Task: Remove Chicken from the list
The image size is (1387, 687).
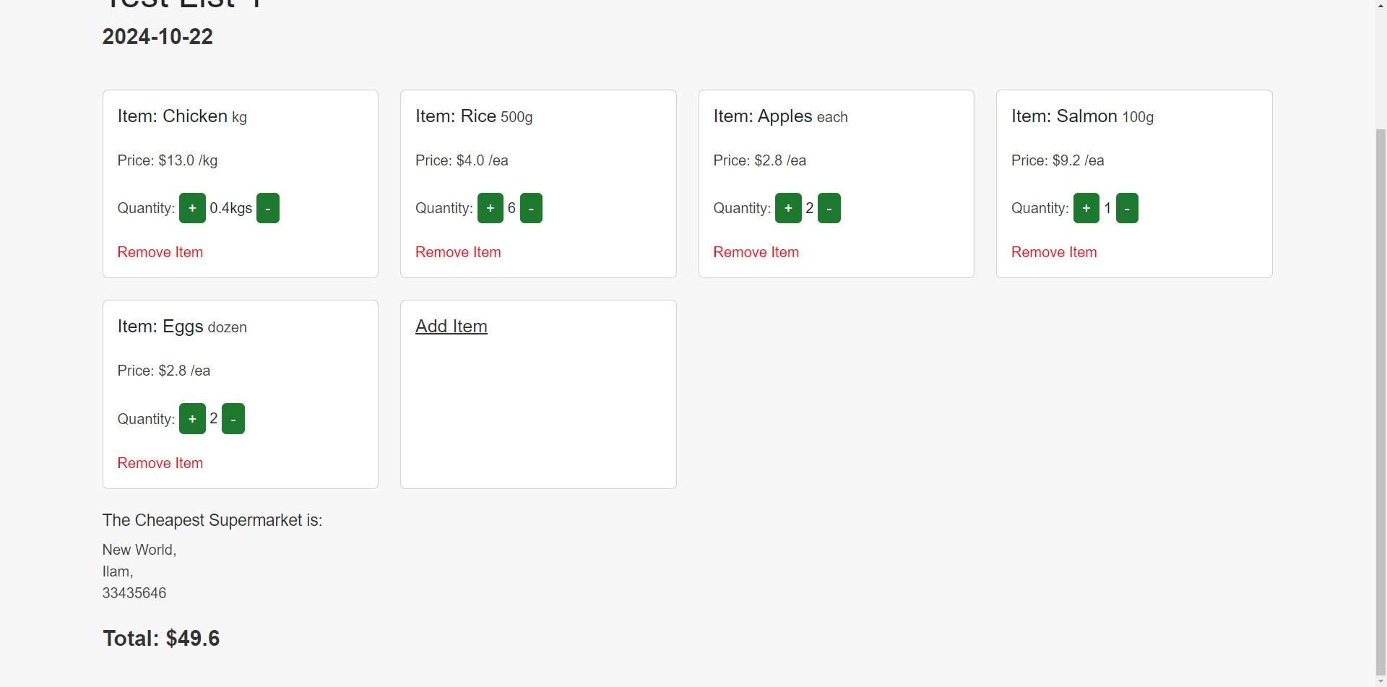Action: coord(160,252)
